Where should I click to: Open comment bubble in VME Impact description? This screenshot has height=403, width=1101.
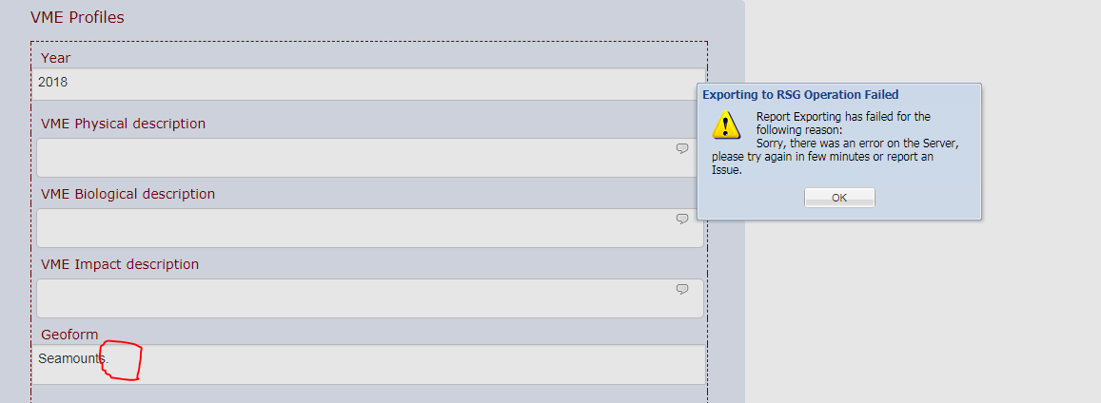pyautogui.click(x=681, y=289)
